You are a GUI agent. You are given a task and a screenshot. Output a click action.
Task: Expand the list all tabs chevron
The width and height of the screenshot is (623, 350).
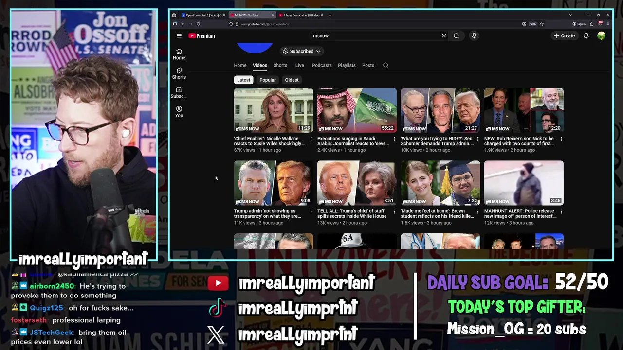(x=570, y=15)
